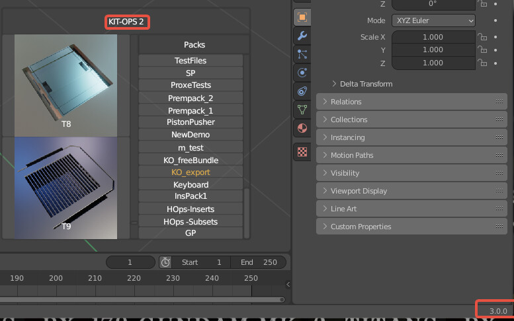Click the timeline sidebar toggle arrow

(288, 285)
